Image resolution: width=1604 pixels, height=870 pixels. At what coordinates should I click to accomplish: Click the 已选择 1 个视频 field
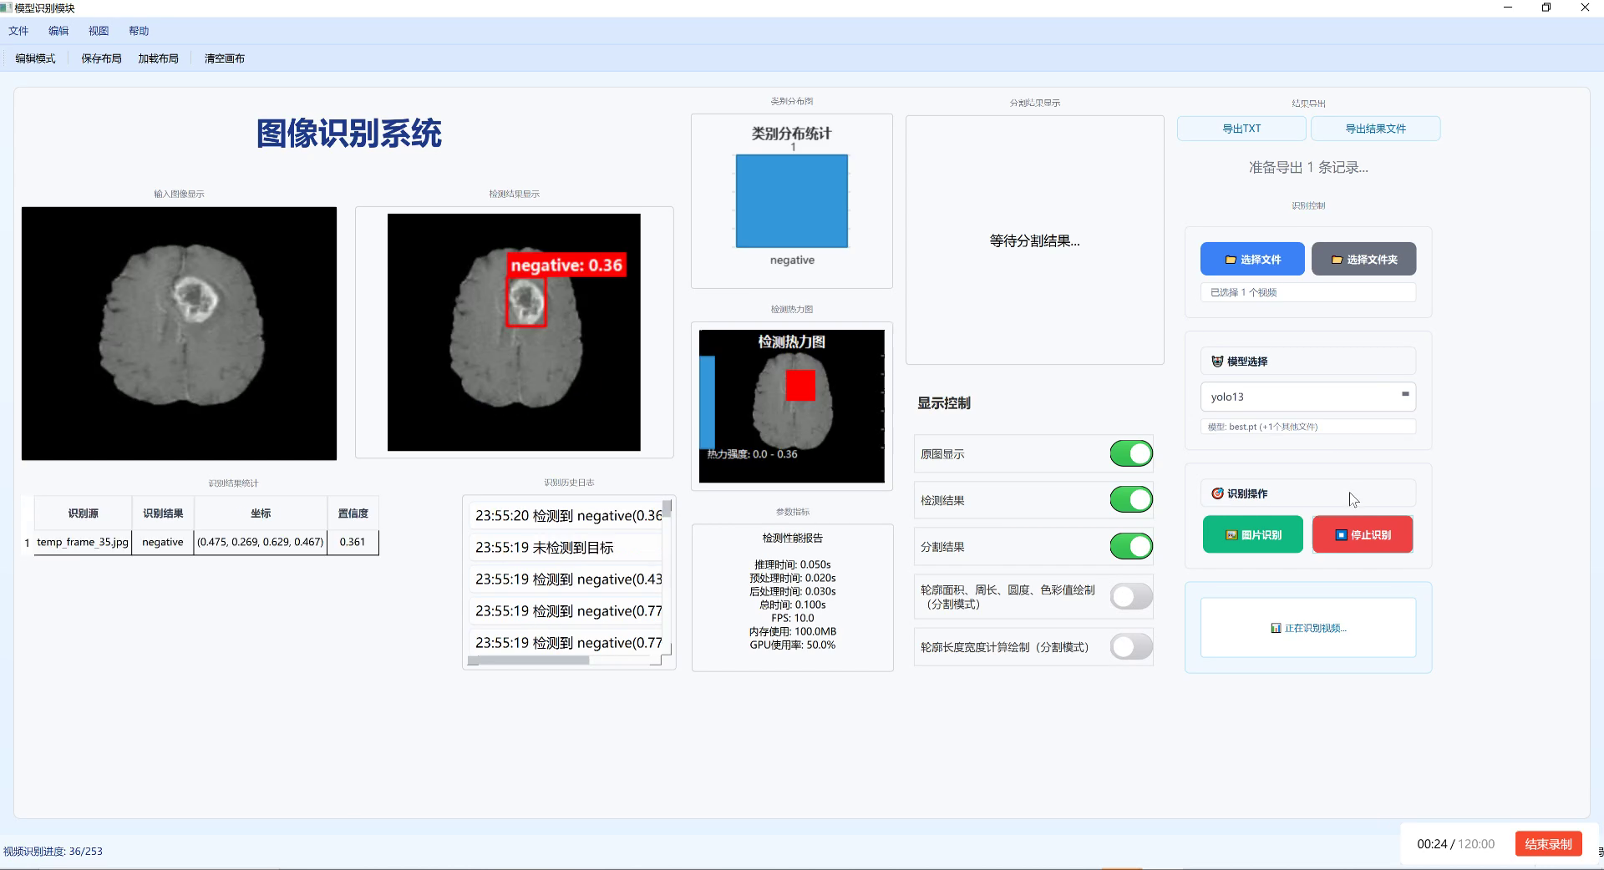click(x=1307, y=292)
